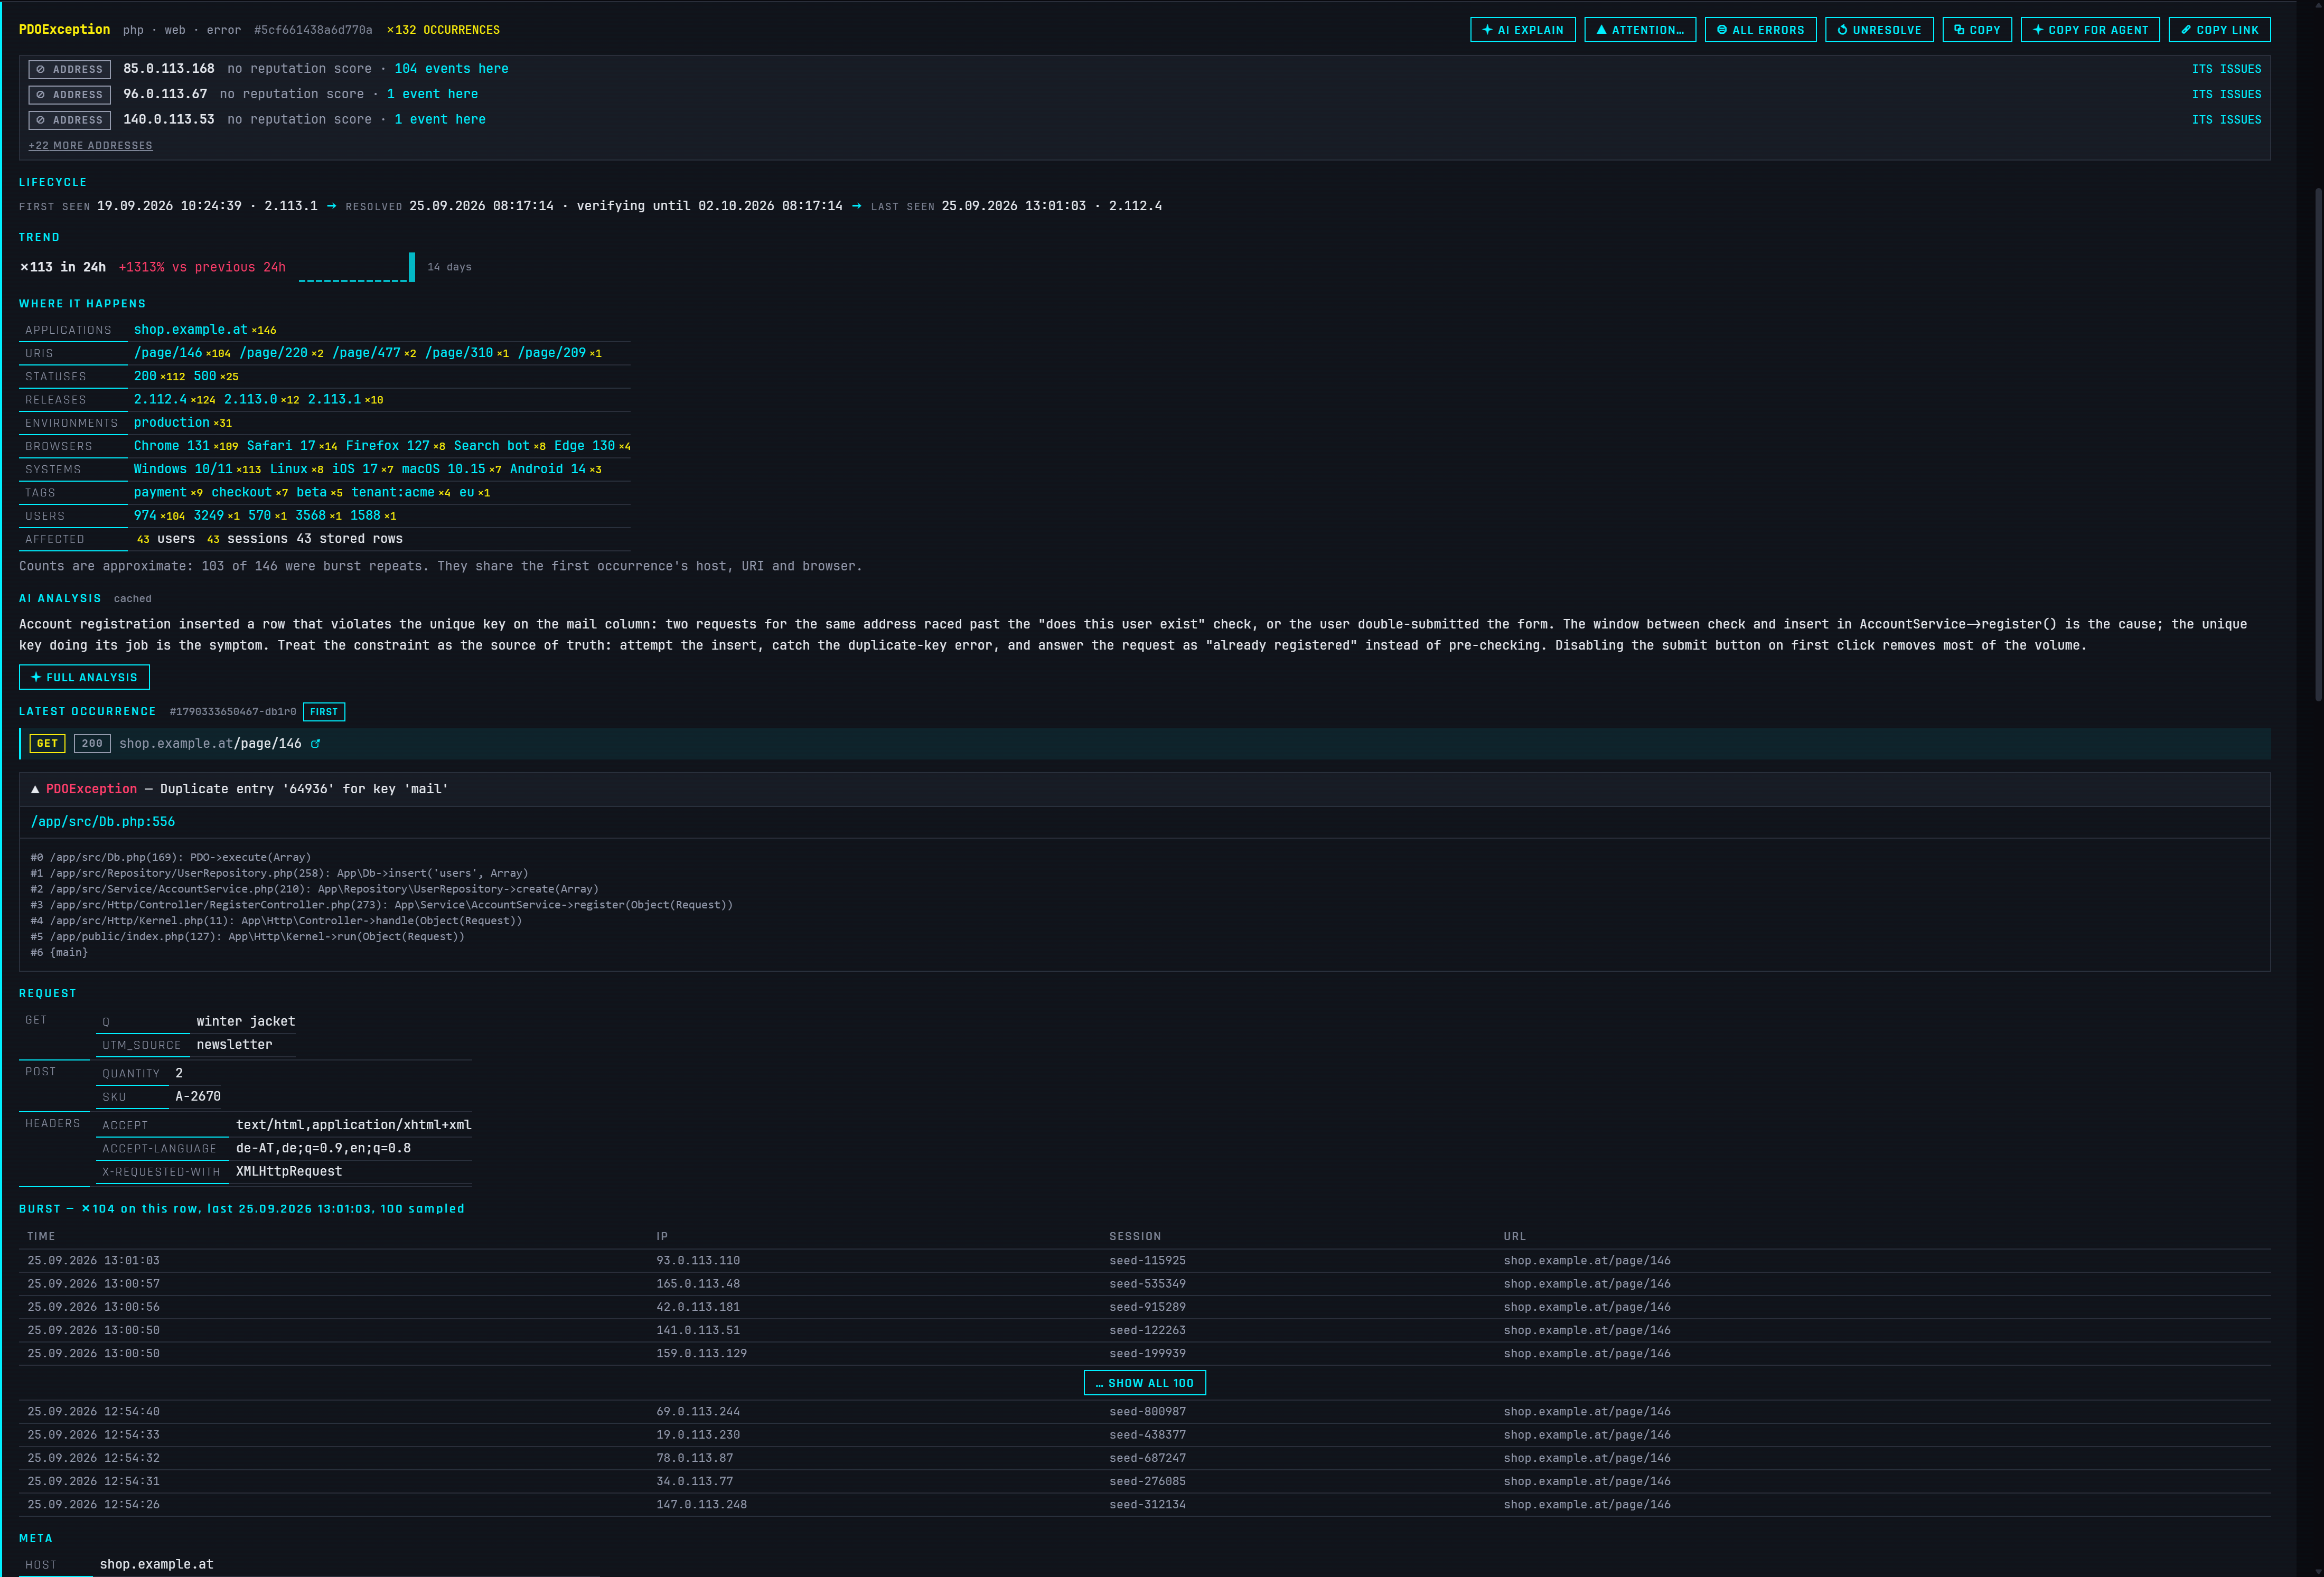Viewport: 2324px width, 1577px height.
Task: Click the 200 status badge
Action: coord(92,744)
